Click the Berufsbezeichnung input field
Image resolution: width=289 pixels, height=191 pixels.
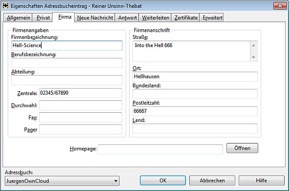coord(67,63)
